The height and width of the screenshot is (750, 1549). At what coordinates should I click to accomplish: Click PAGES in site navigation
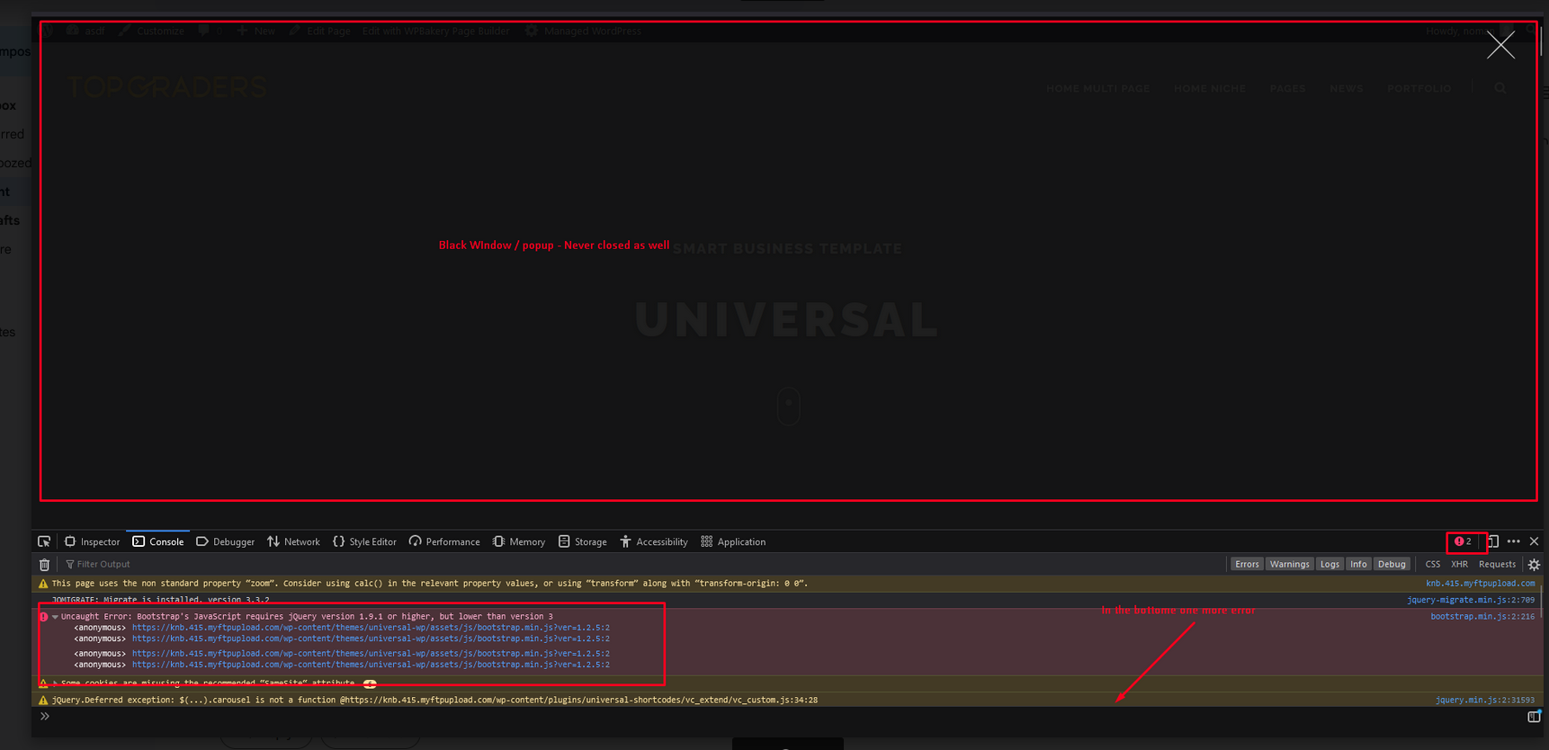click(1287, 88)
